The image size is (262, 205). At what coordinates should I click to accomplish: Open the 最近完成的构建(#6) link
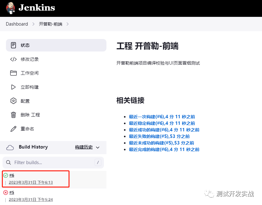point(164,149)
